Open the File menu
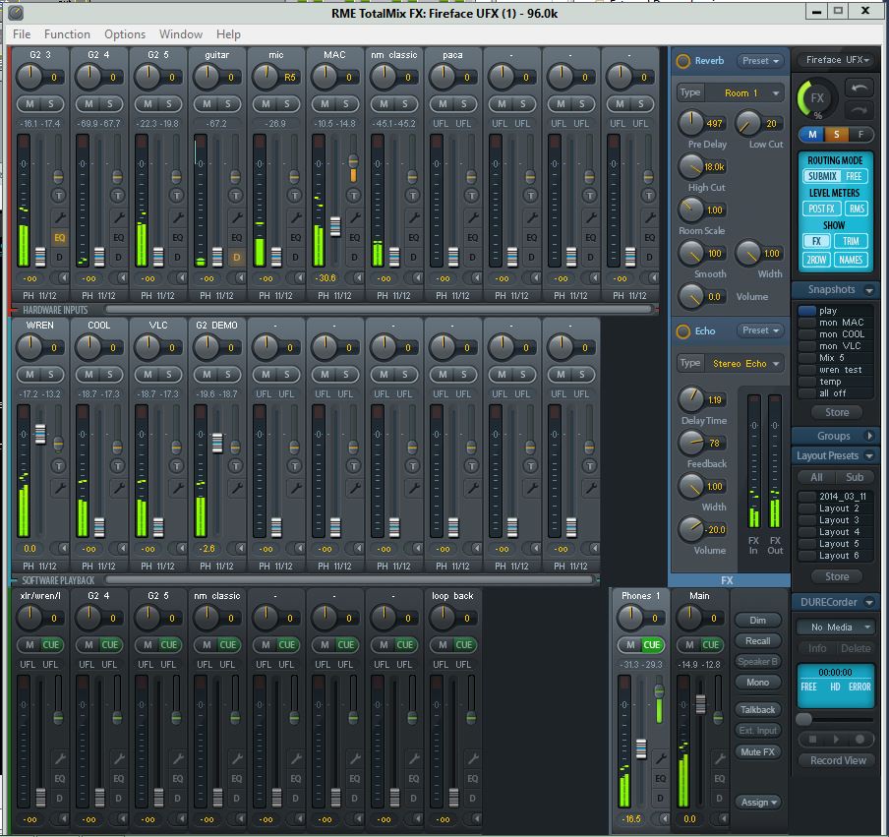This screenshot has width=889, height=837. coord(22,34)
